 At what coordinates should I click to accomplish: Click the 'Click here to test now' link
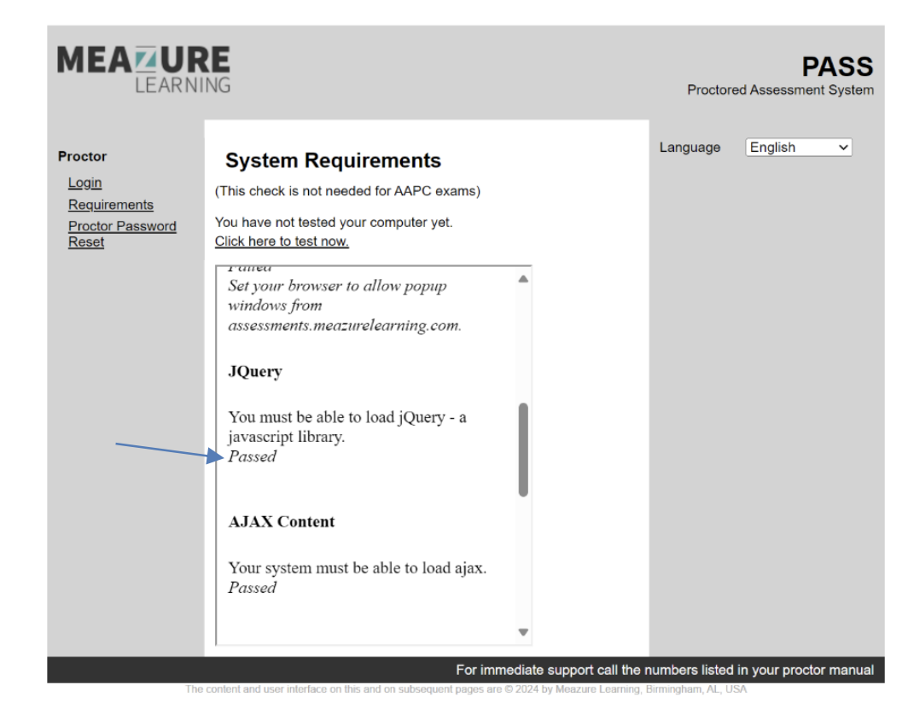[x=282, y=241]
